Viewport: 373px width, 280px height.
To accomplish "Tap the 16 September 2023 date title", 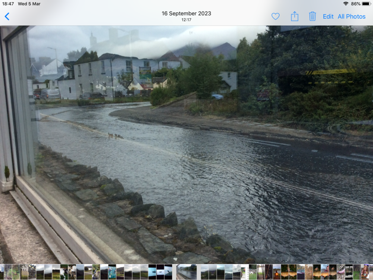I will [x=186, y=13].
